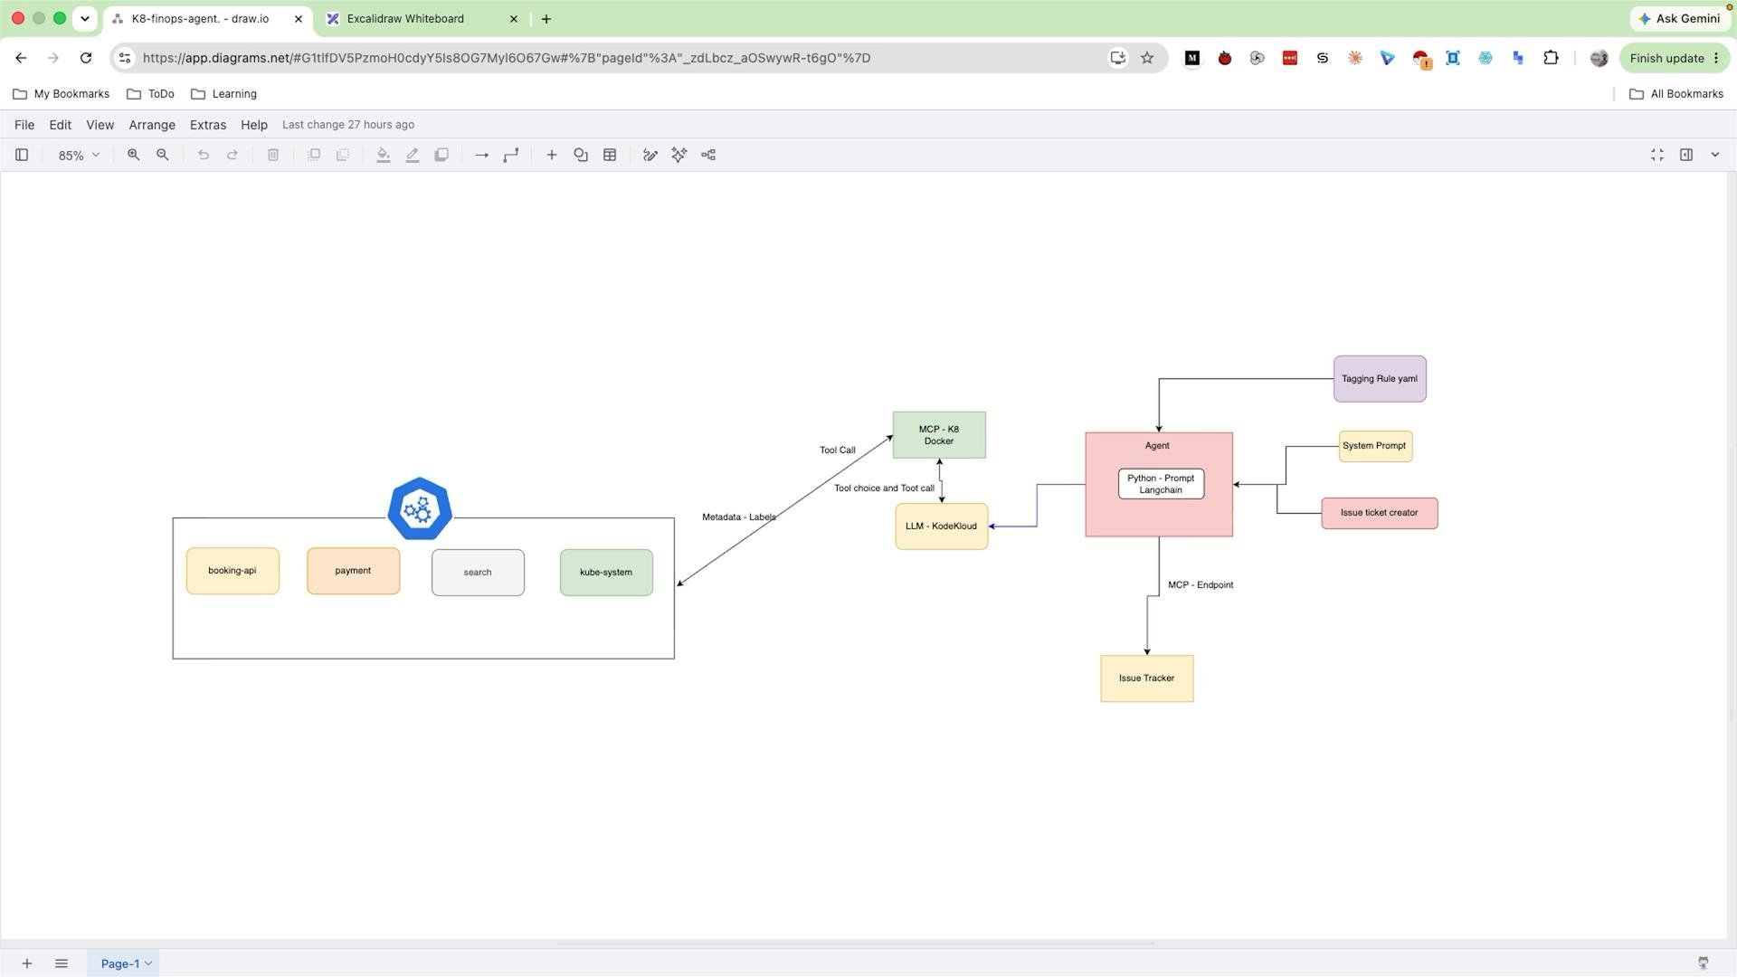Open the Extensions puzzle icon
Viewport: 1737px width, 977px height.
tap(1551, 58)
